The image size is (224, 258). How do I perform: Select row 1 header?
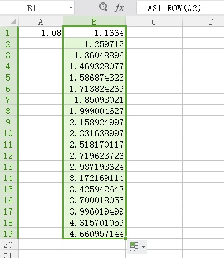click(9, 33)
